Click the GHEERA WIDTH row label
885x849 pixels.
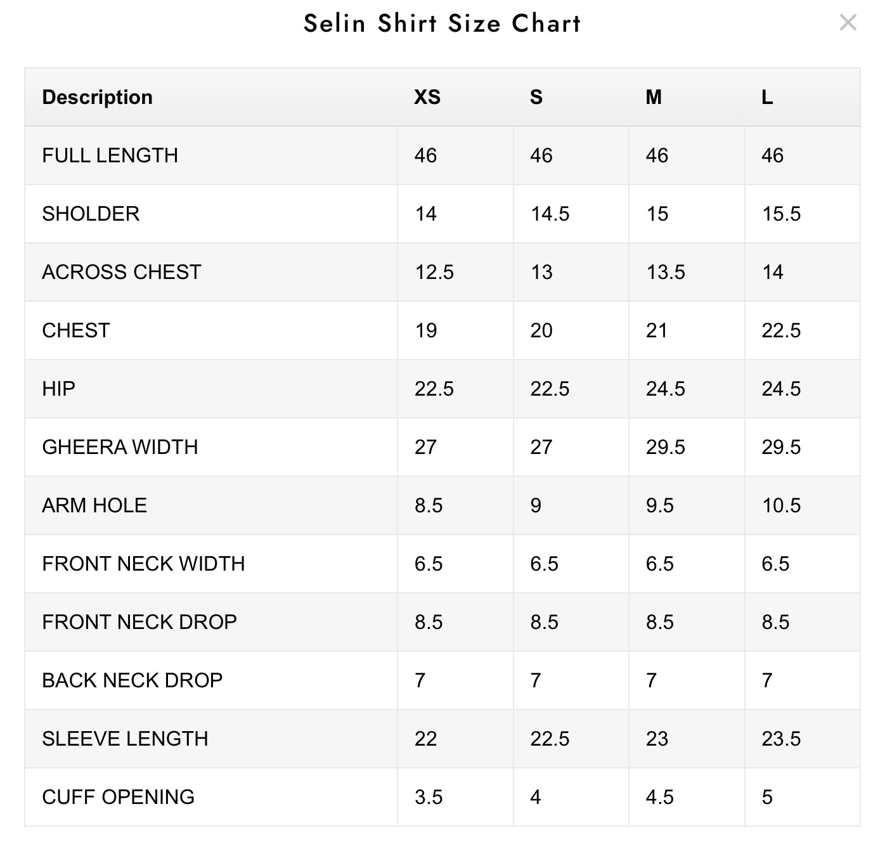(120, 447)
